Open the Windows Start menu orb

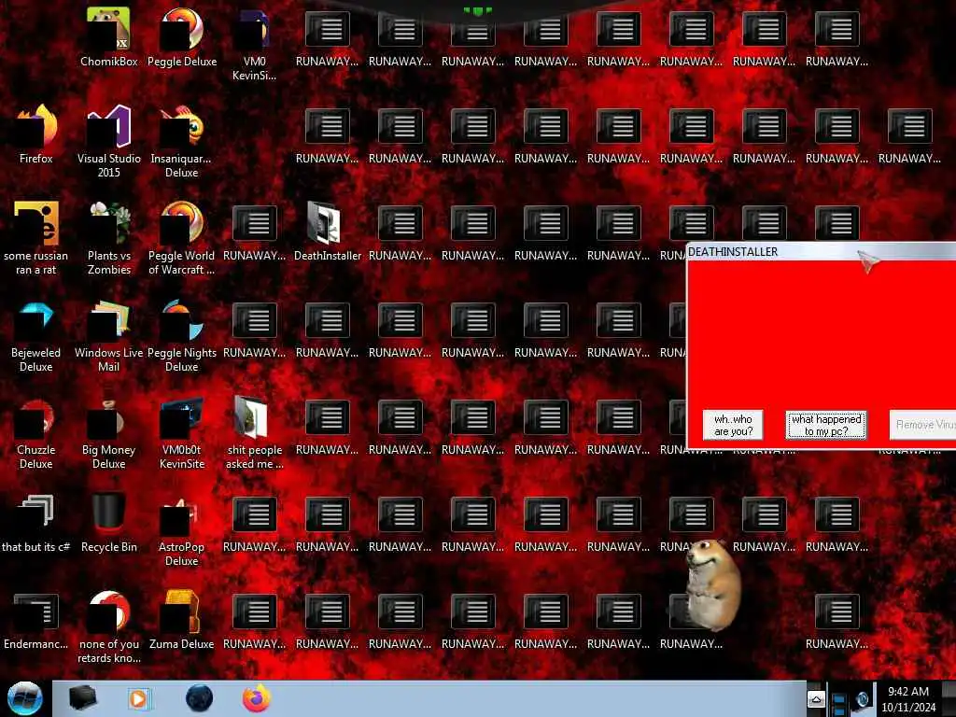click(24, 698)
